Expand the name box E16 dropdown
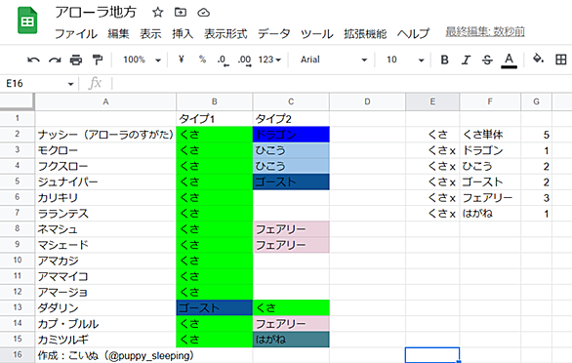This screenshot has height=363, width=572. point(70,84)
